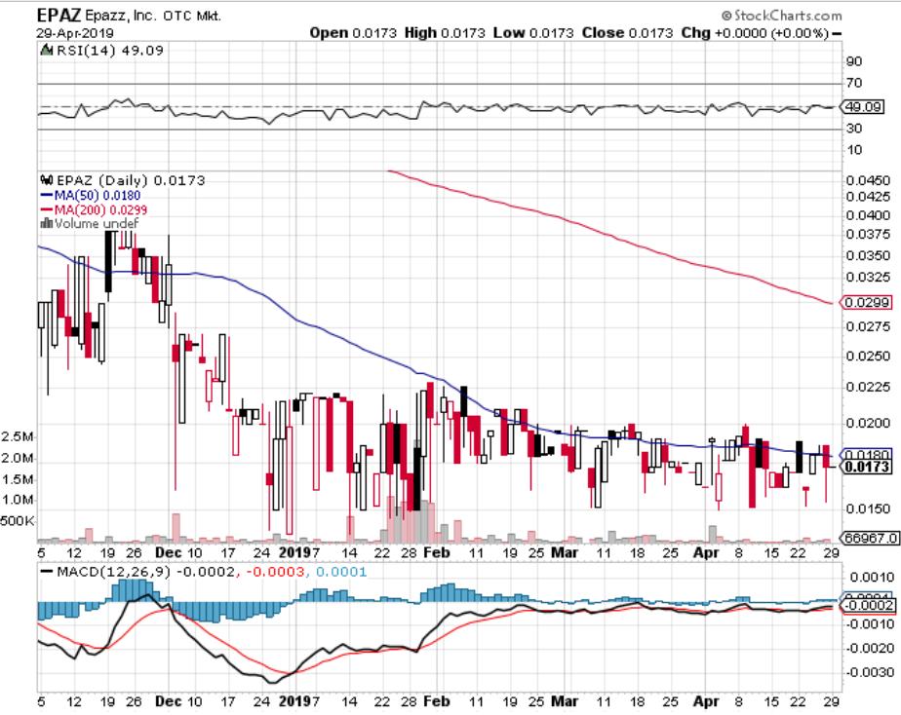Click the Apr label on MACD panel date axis
This screenshot has width=901, height=715.
pyautogui.click(x=706, y=701)
